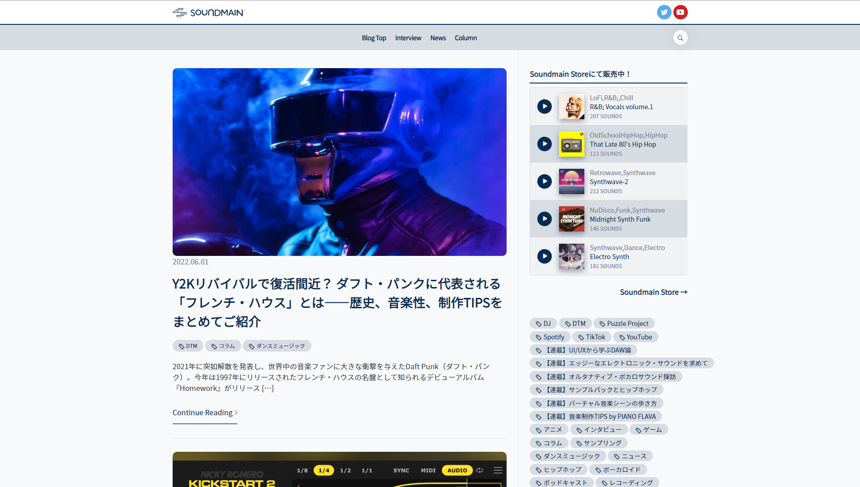Open the News menu item
The image size is (860, 487).
coord(438,38)
